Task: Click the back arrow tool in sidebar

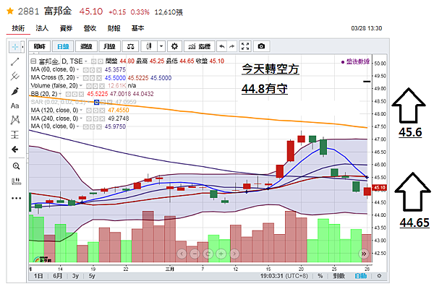Action: 15,150
